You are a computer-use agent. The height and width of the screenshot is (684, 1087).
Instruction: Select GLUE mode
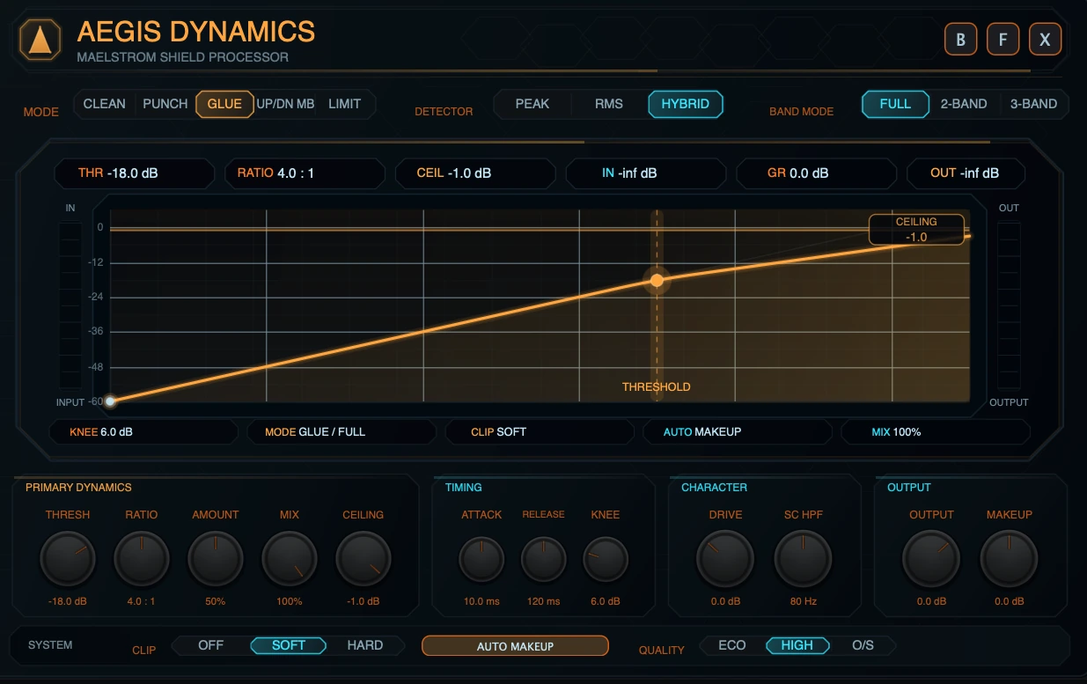point(224,104)
